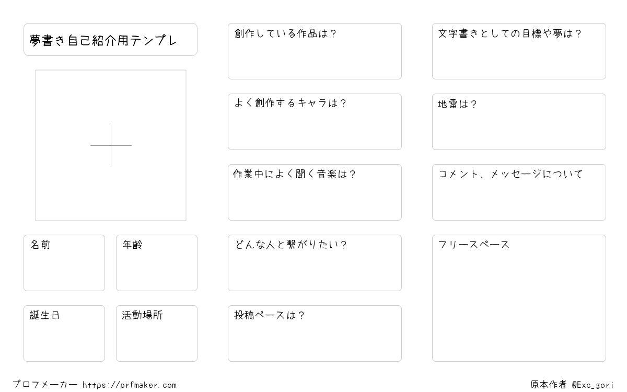Viewport: 627px width, 392px height.
Task: Click the plus crosshair in image placeholder
Action: (x=111, y=145)
